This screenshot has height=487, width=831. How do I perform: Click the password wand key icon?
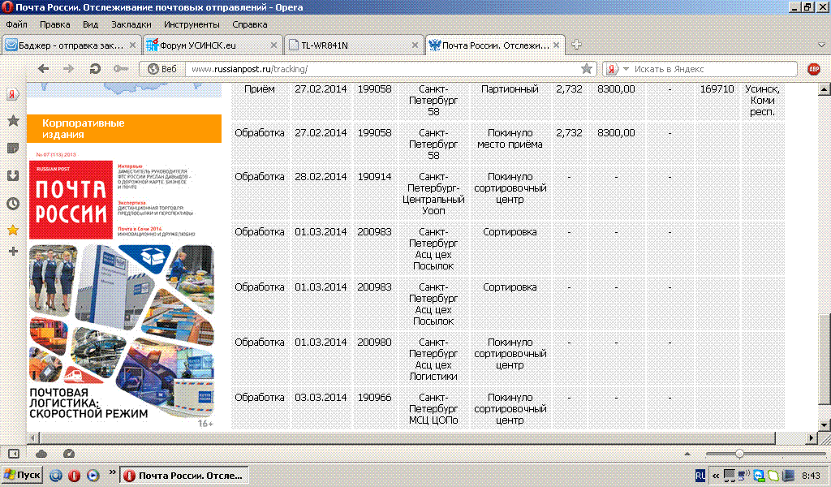[x=121, y=69]
